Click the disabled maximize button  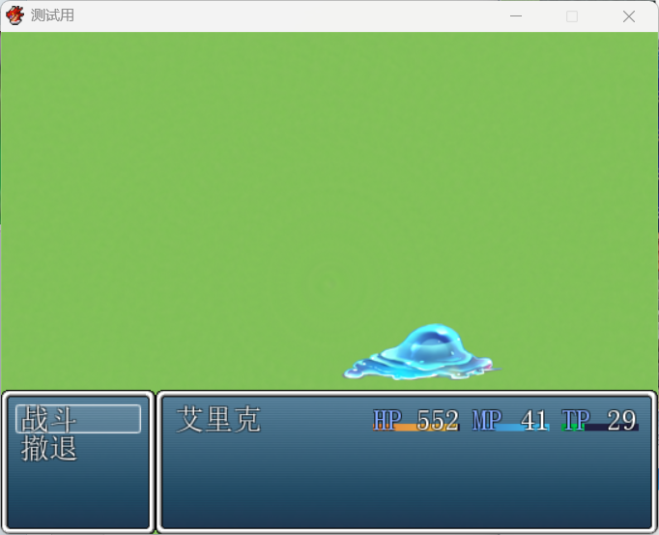[x=572, y=16]
